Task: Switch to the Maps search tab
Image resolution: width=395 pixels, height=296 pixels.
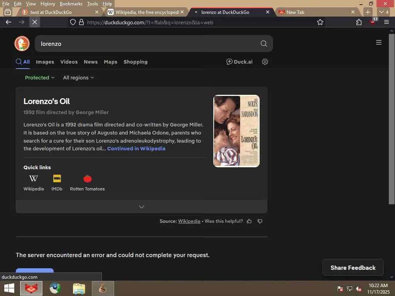Action: click(x=111, y=62)
